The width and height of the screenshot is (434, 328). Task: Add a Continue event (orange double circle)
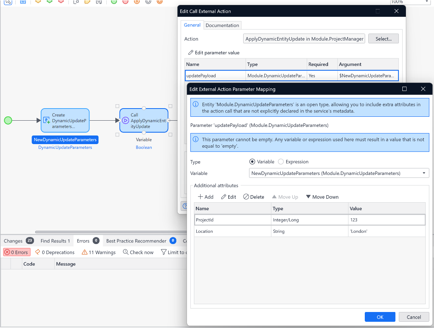(159, 2)
